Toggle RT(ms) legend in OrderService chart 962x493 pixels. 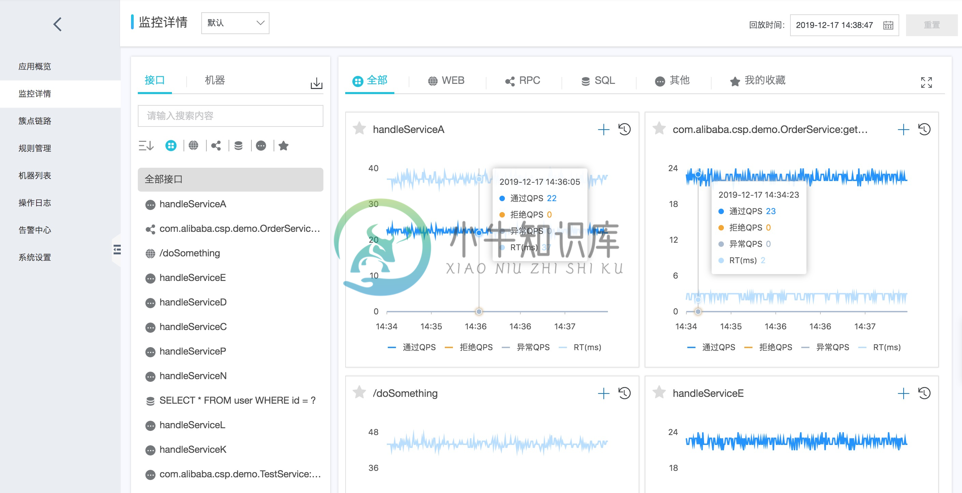(879, 347)
